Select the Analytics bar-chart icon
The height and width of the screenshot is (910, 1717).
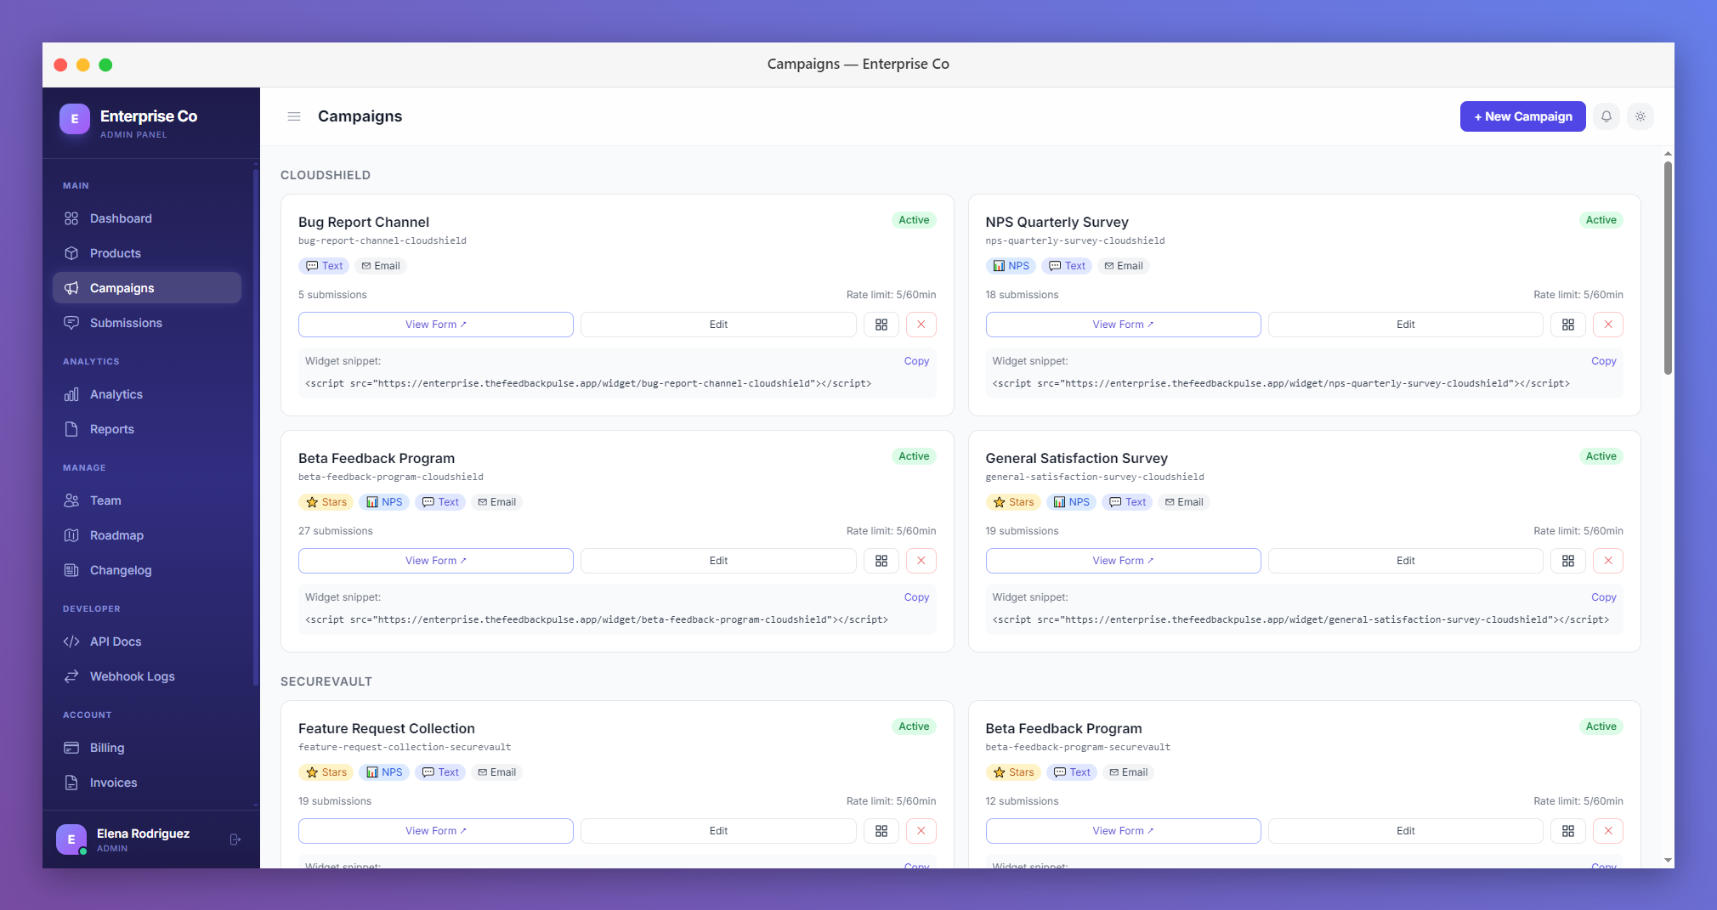tap(72, 394)
